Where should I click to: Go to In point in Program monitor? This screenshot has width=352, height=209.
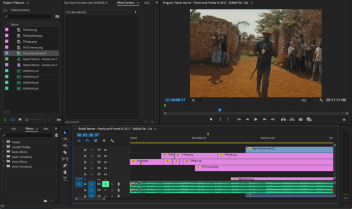[239, 119]
